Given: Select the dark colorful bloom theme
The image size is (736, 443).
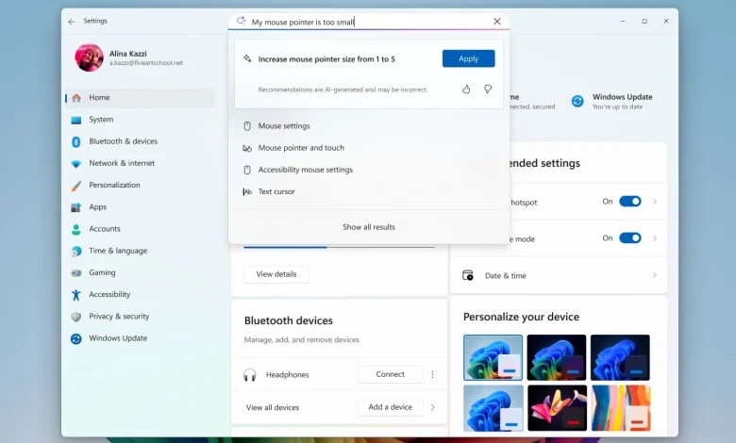Looking at the screenshot, I should (x=556, y=357).
